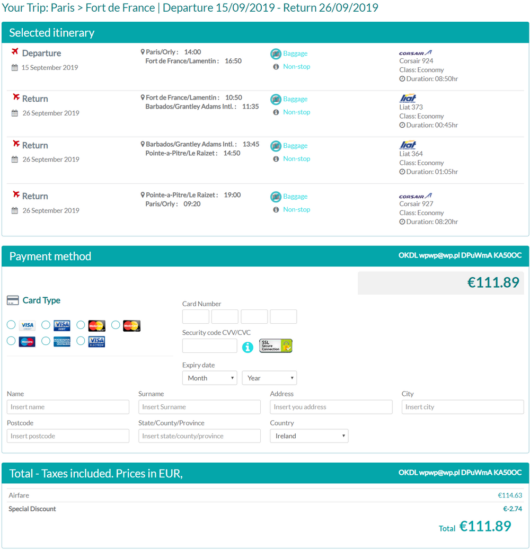530x550 pixels.
Task: Click the Baggage icon for the Departure flight
Action: click(x=276, y=54)
